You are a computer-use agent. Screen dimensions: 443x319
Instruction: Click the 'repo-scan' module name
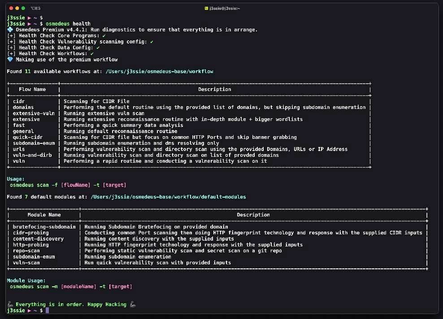26,251
